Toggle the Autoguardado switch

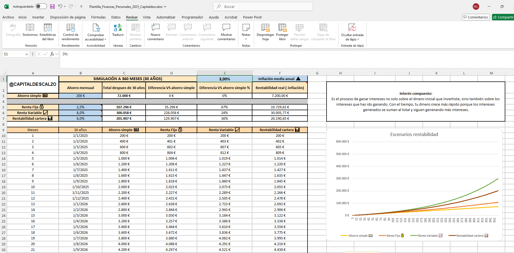(41, 7)
